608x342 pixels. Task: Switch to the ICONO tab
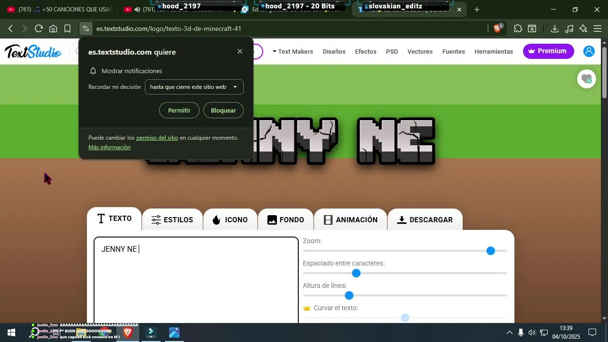click(230, 220)
